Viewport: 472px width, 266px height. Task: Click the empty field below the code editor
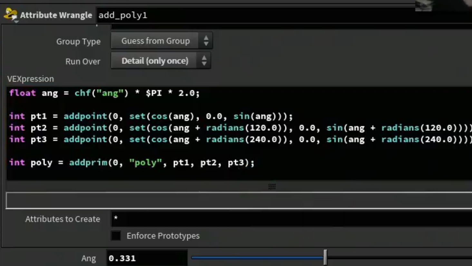pyautogui.click(x=239, y=200)
